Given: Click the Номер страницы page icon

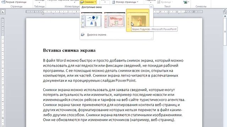Looking at the screenshot, I should click(113, 2).
